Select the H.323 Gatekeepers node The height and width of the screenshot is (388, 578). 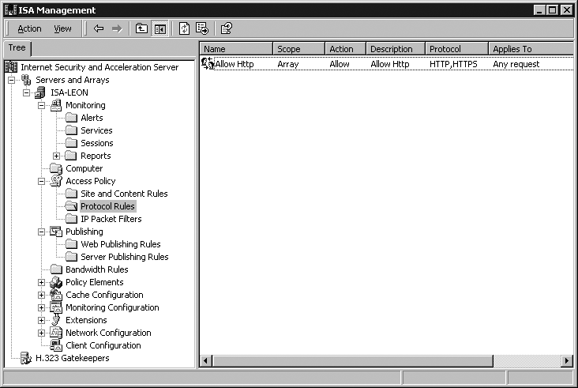(73, 358)
